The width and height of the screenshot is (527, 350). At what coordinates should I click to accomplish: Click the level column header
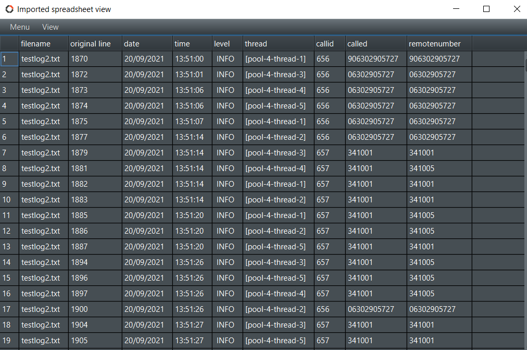228,44
